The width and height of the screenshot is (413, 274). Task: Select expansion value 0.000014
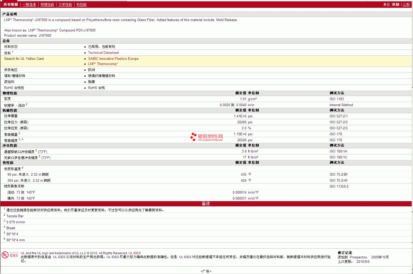pyautogui.click(x=239, y=193)
